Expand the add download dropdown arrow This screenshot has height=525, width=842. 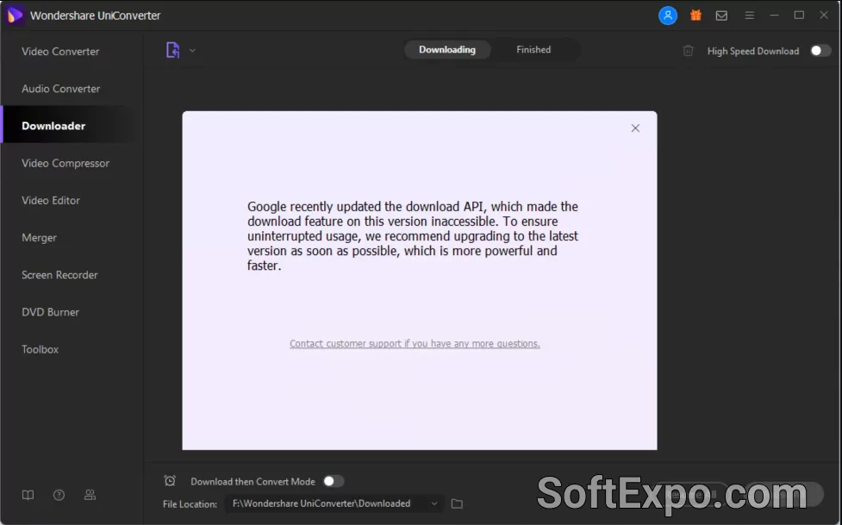(192, 50)
